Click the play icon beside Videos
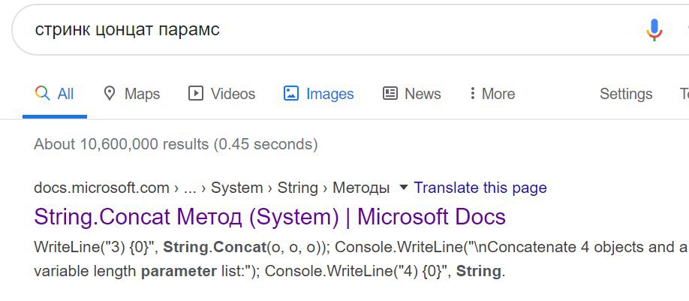 196,93
